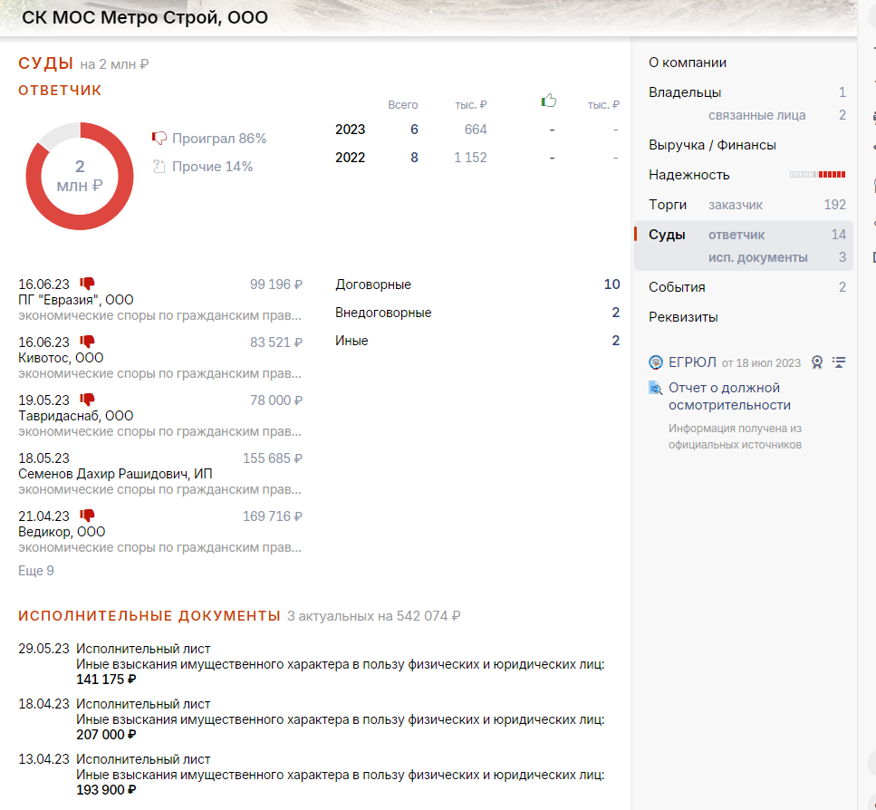Click thumbs-down icon on Тавридаснаб case
Viewport: 876px width, 810px height.
coord(87,400)
